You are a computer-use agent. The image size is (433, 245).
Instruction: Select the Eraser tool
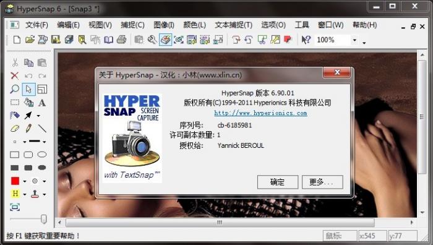pyautogui.click(x=15, y=128)
